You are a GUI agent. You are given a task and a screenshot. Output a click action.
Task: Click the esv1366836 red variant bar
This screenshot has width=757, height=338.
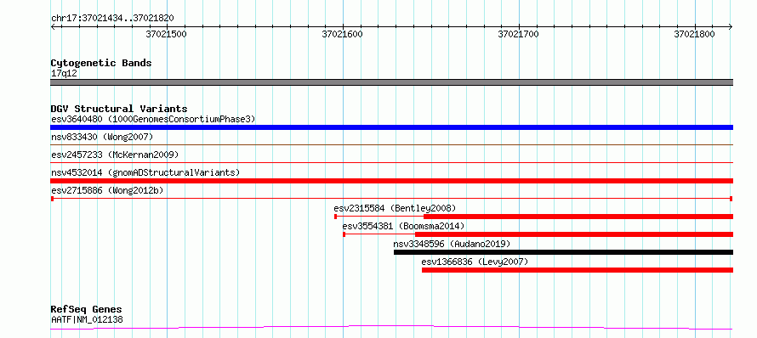point(578,270)
